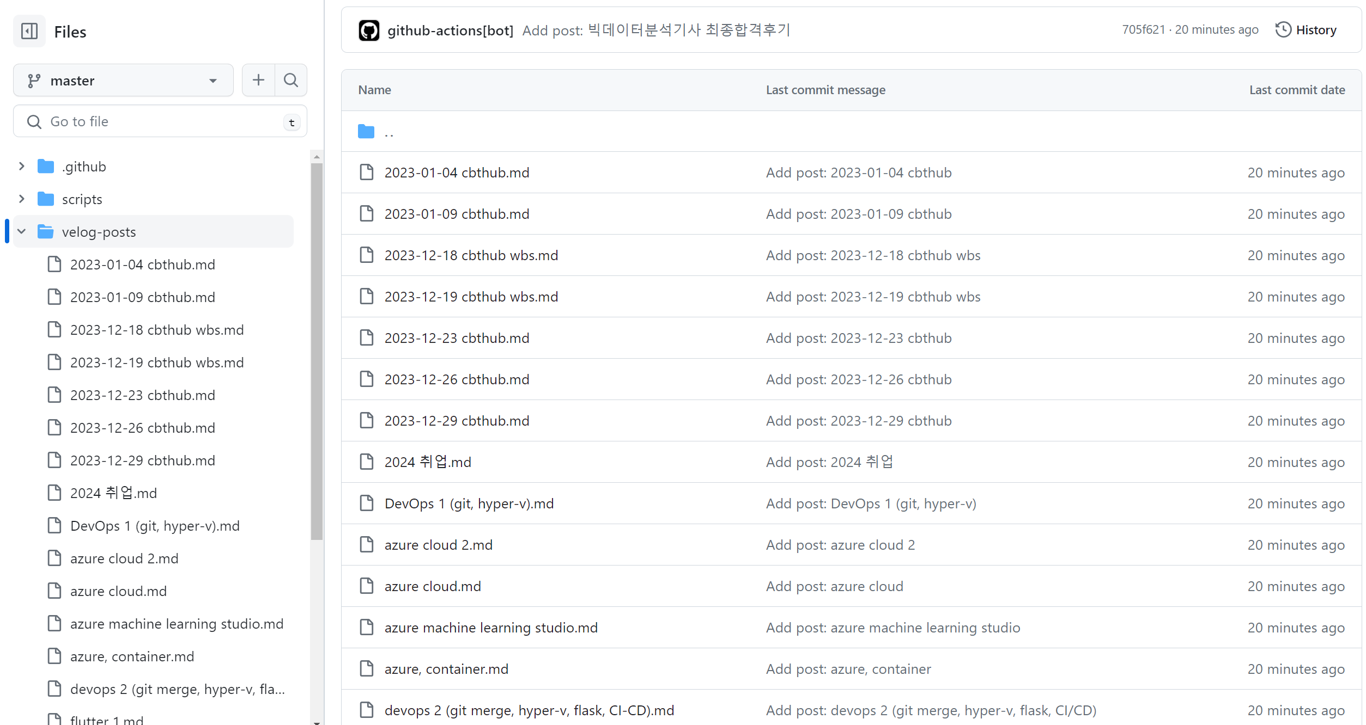Open devops 2 (git merge, hyper-v, fla... in sidebar
1366x725 pixels.
[178, 689]
